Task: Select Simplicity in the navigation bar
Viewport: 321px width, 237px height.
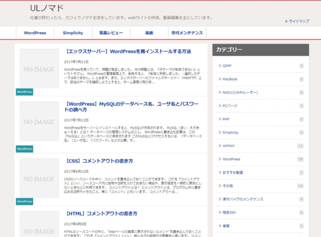Action: (73, 33)
